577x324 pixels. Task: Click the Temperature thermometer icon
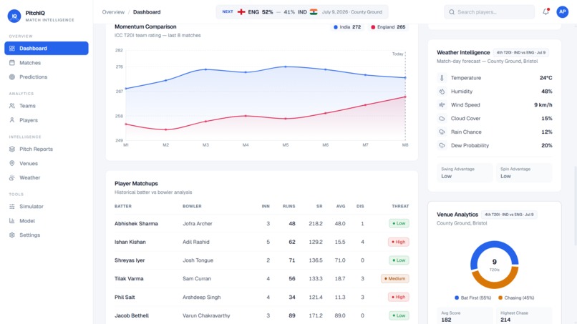(x=442, y=78)
